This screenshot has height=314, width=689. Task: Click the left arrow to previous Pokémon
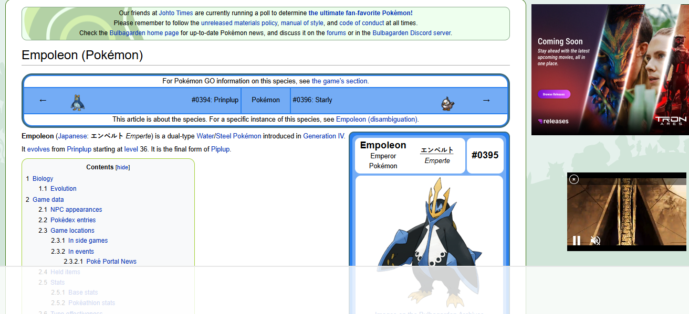click(x=43, y=100)
